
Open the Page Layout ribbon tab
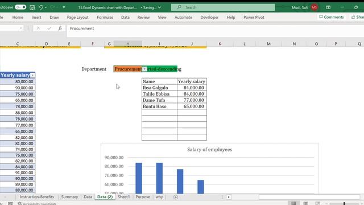[x=77, y=17]
